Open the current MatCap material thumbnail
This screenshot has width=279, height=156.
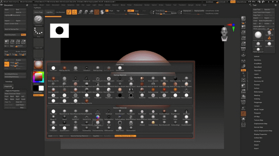point(38,65)
